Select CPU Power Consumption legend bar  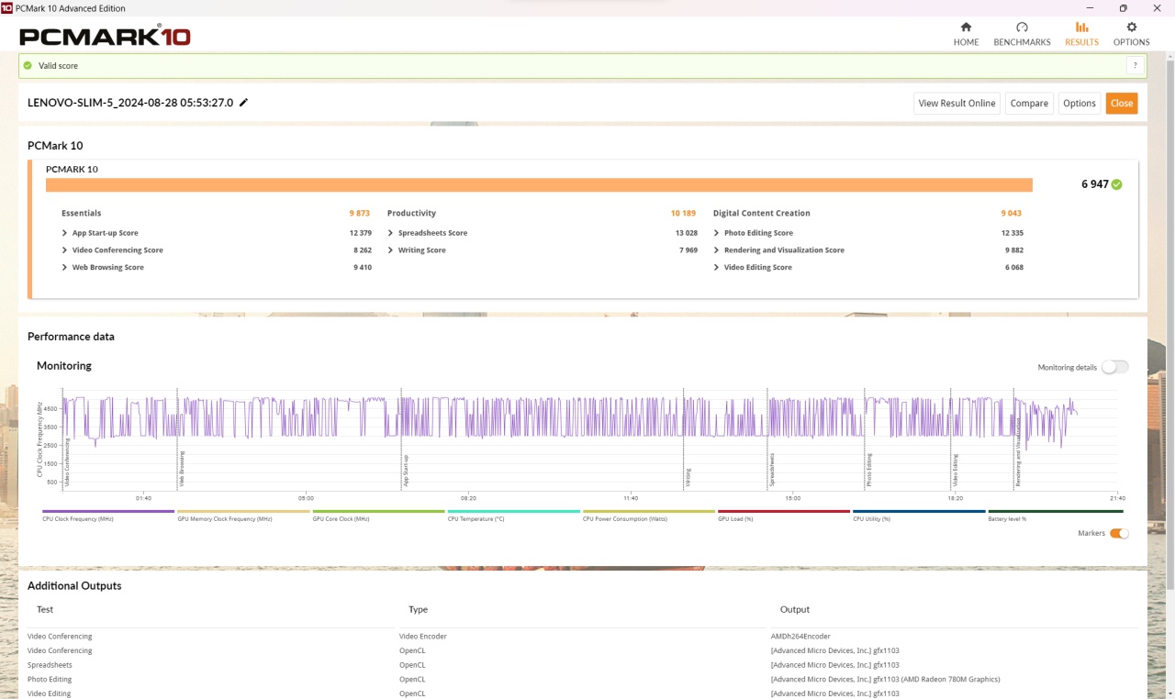click(x=649, y=512)
